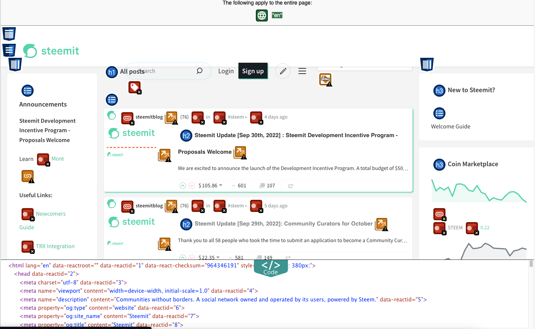The width and height of the screenshot is (535, 329).
Task: Click the resteem icon on the $105.86 post
Action: coord(291,186)
